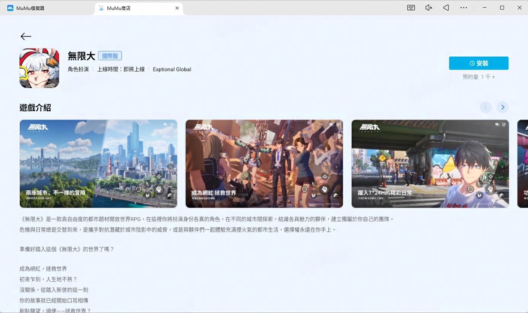Click the 遊戲介紹 heading
The image size is (528, 313).
(x=35, y=108)
